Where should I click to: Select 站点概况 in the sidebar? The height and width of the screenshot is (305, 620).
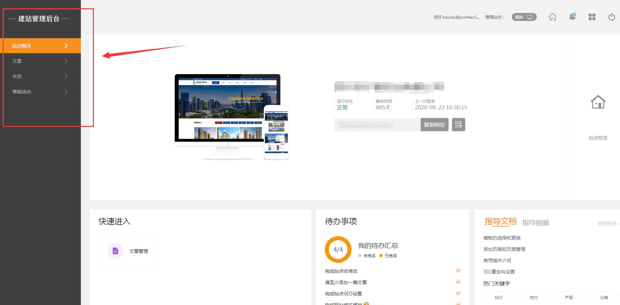pyautogui.click(x=40, y=46)
